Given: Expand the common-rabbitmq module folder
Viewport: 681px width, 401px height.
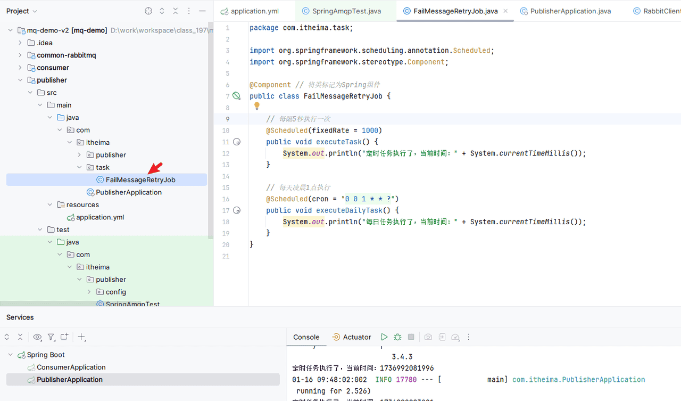Looking at the screenshot, I should click(20, 55).
